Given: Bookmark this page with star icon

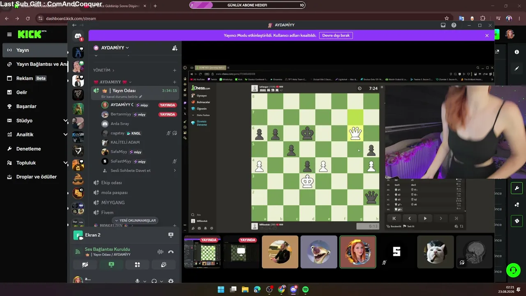Looking at the screenshot, I should pos(447,18).
